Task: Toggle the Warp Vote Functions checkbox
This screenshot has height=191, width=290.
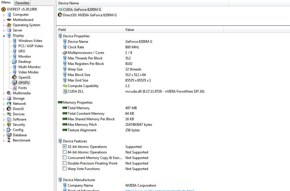Action: tap(64, 169)
